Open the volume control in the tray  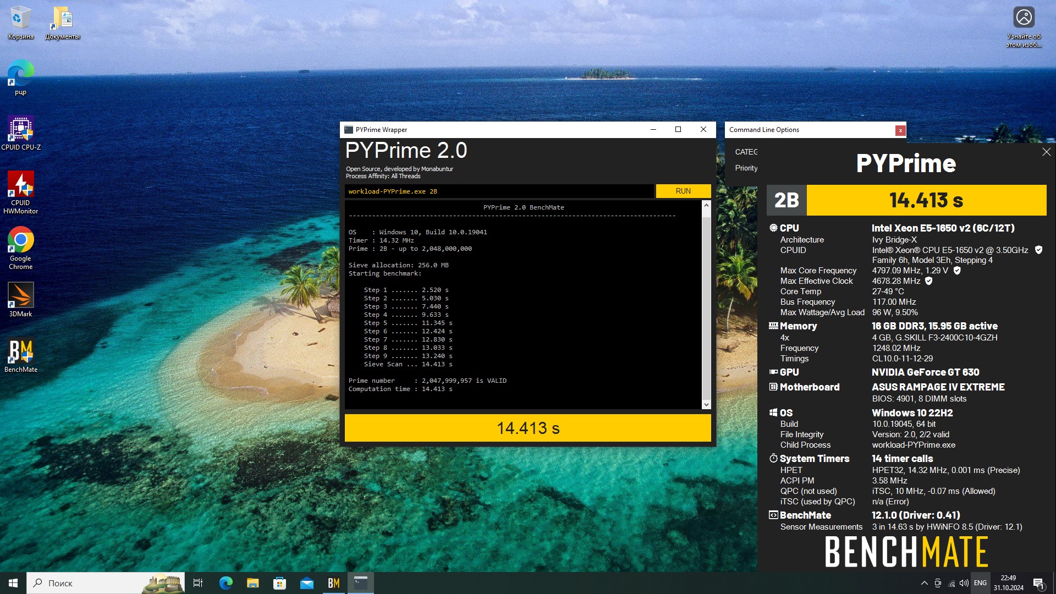(x=964, y=583)
